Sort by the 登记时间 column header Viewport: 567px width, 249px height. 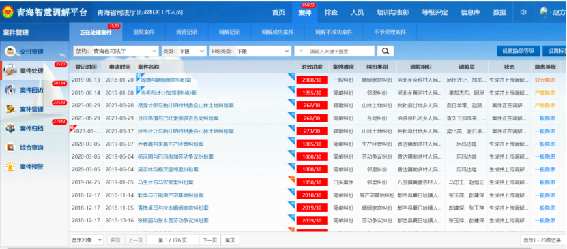point(86,67)
